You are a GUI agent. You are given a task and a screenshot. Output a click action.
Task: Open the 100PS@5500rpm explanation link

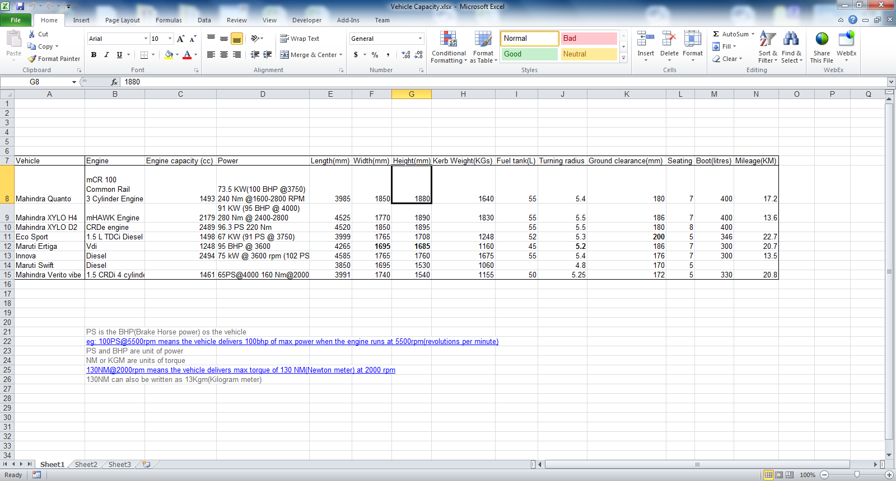pos(292,342)
